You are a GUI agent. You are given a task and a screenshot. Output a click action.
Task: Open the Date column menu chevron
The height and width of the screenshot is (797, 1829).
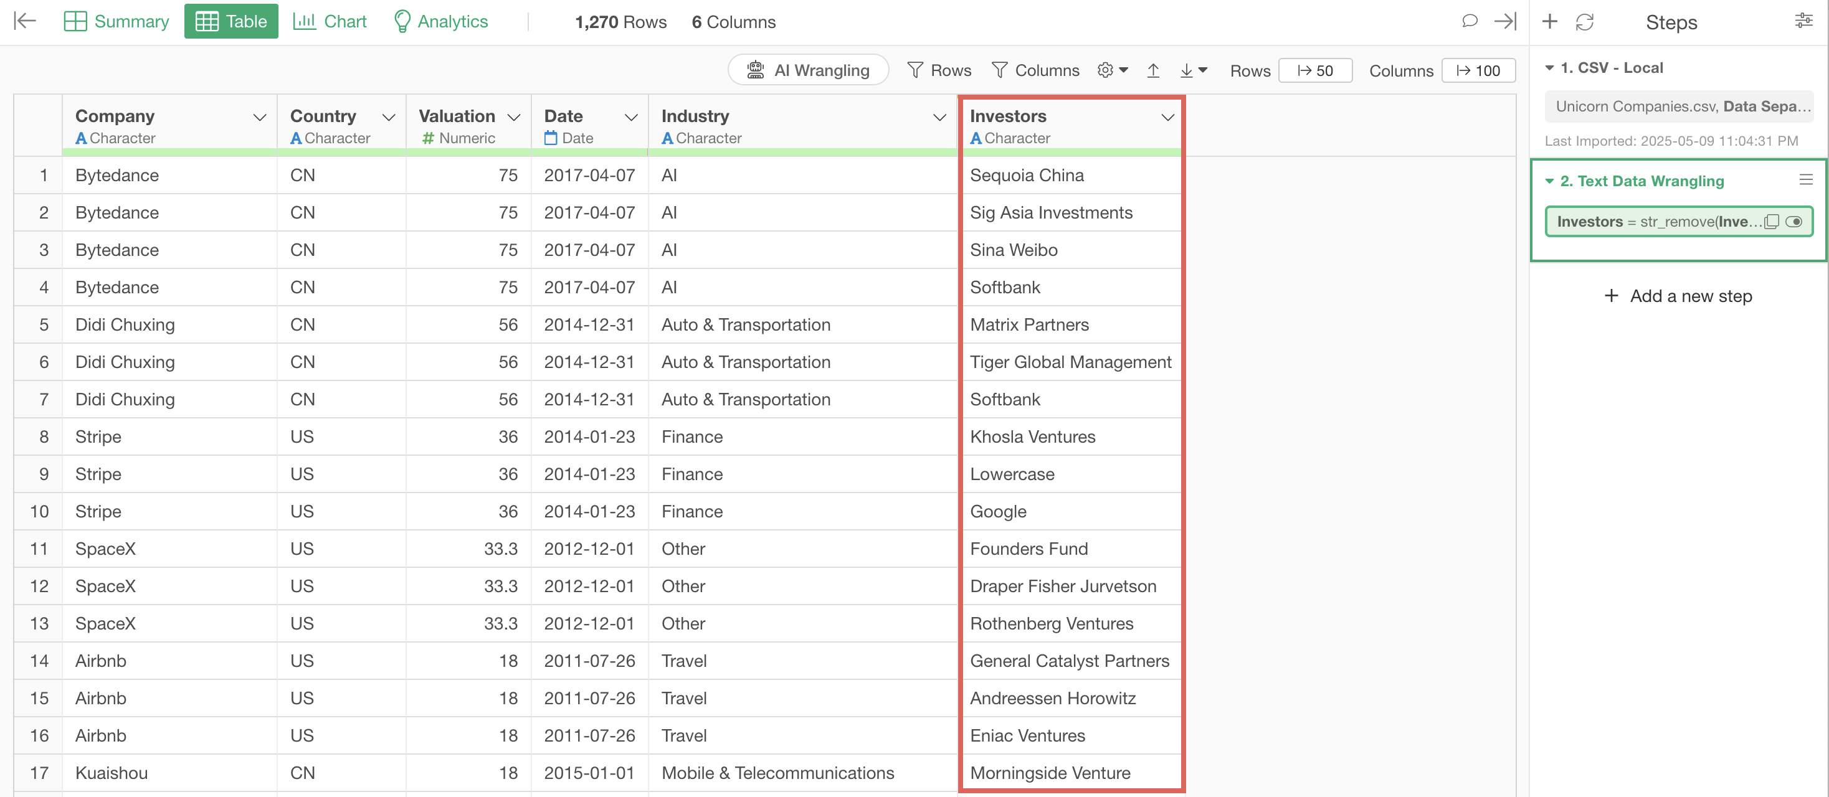pyautogui.click(x=631, y=117)
